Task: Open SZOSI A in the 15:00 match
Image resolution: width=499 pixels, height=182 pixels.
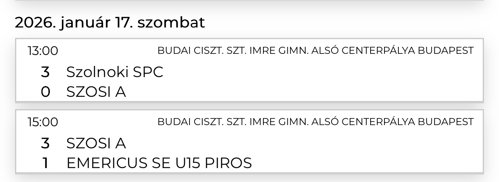Action: tap(96, 143)
